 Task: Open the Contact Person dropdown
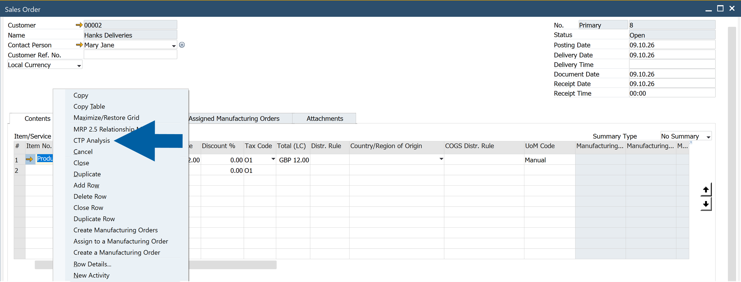(174, 46)
